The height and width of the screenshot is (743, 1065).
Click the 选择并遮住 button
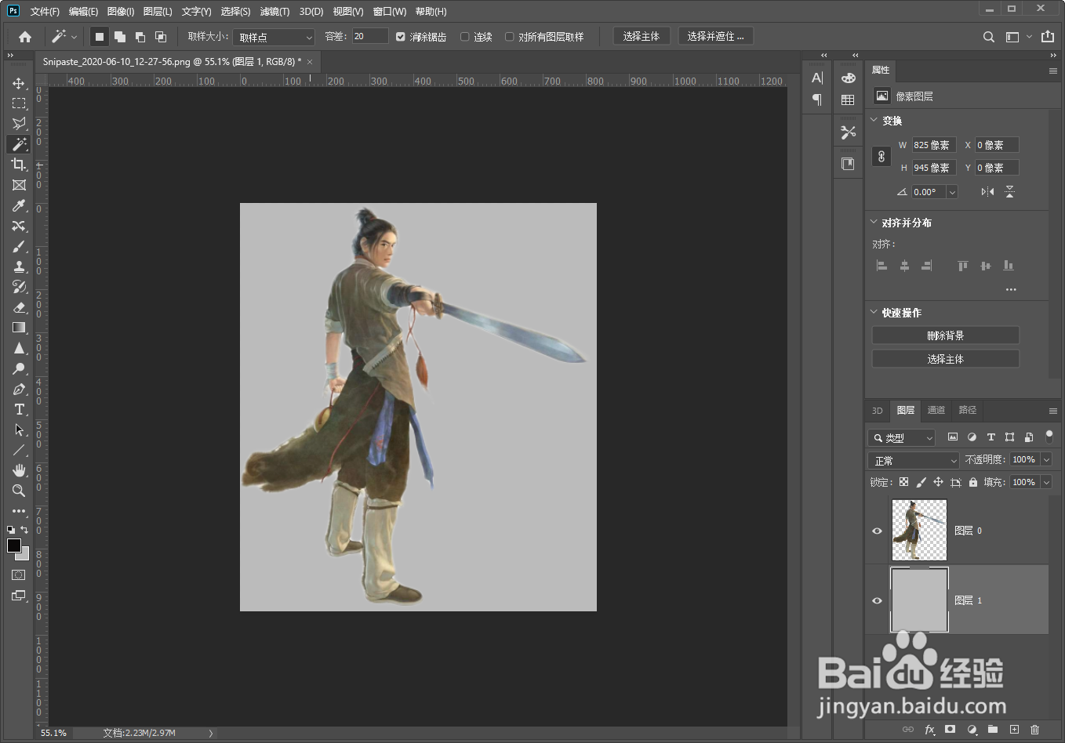pos(715,36)
